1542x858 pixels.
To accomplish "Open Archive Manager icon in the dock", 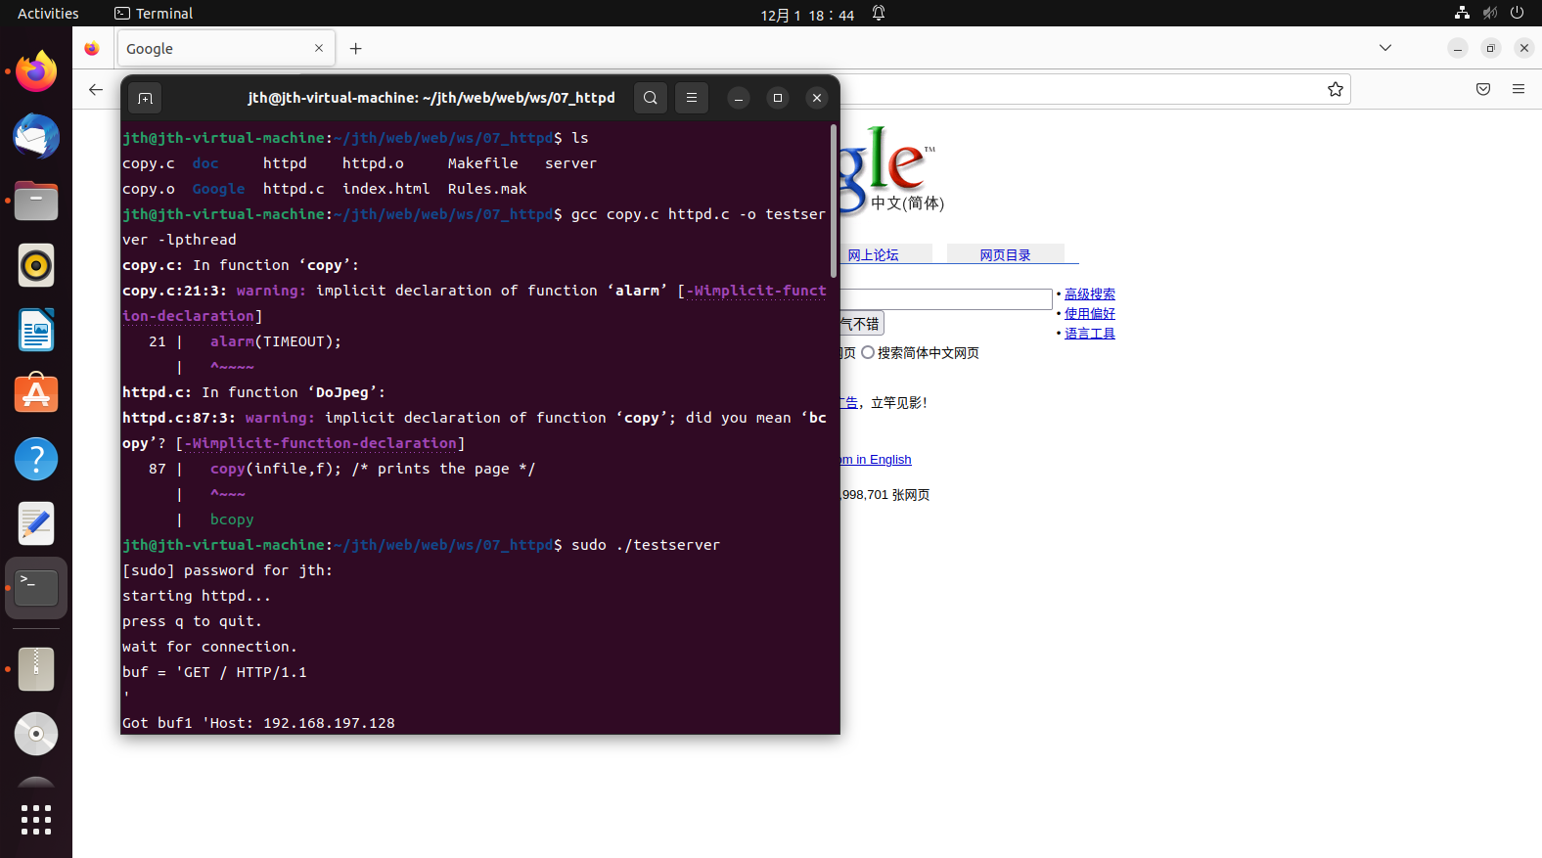I will pyautogui.click(x=36, y=669).
